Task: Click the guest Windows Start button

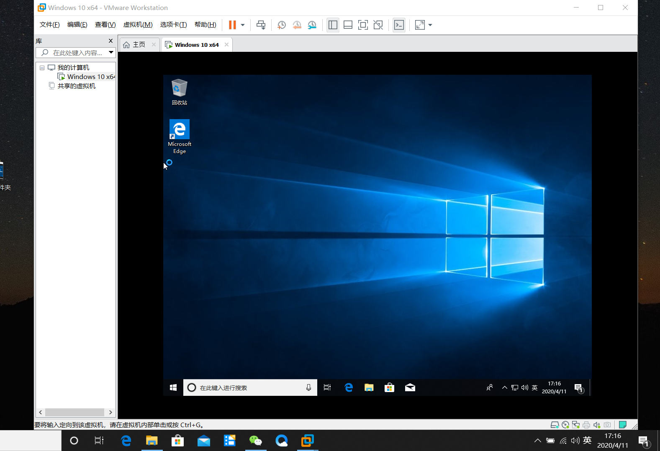Action: (173, 387)
